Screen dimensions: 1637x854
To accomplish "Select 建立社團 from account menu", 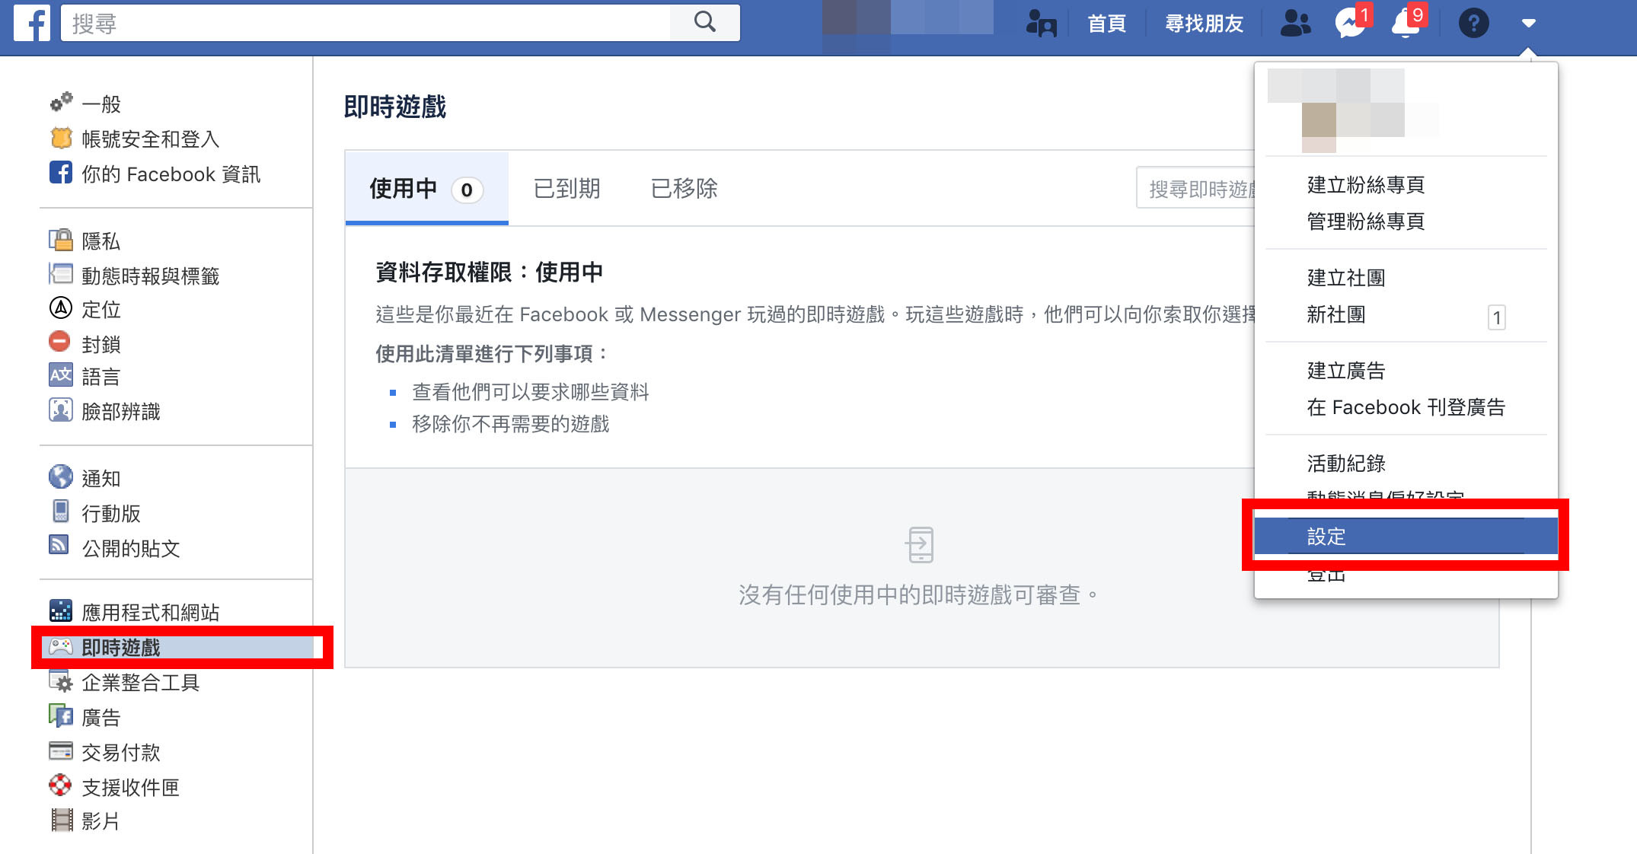I will click(1346, 277).
